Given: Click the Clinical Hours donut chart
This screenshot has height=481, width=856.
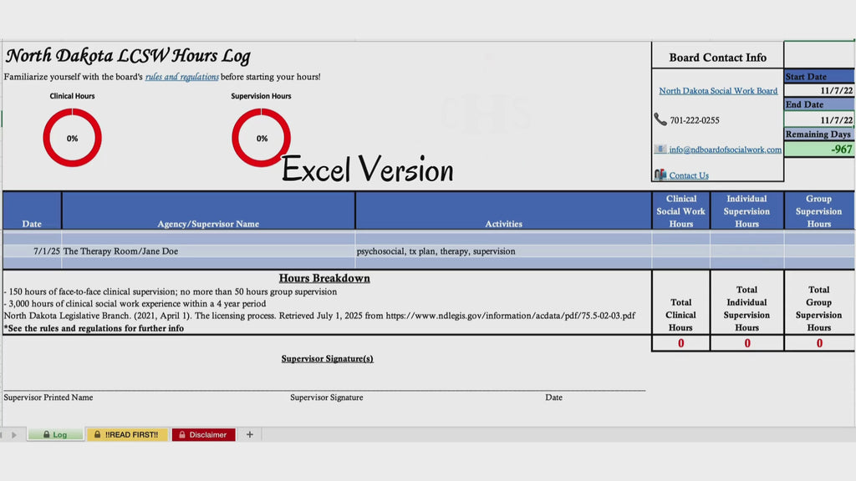Looking at the screenshot, I should click(72, 138).
